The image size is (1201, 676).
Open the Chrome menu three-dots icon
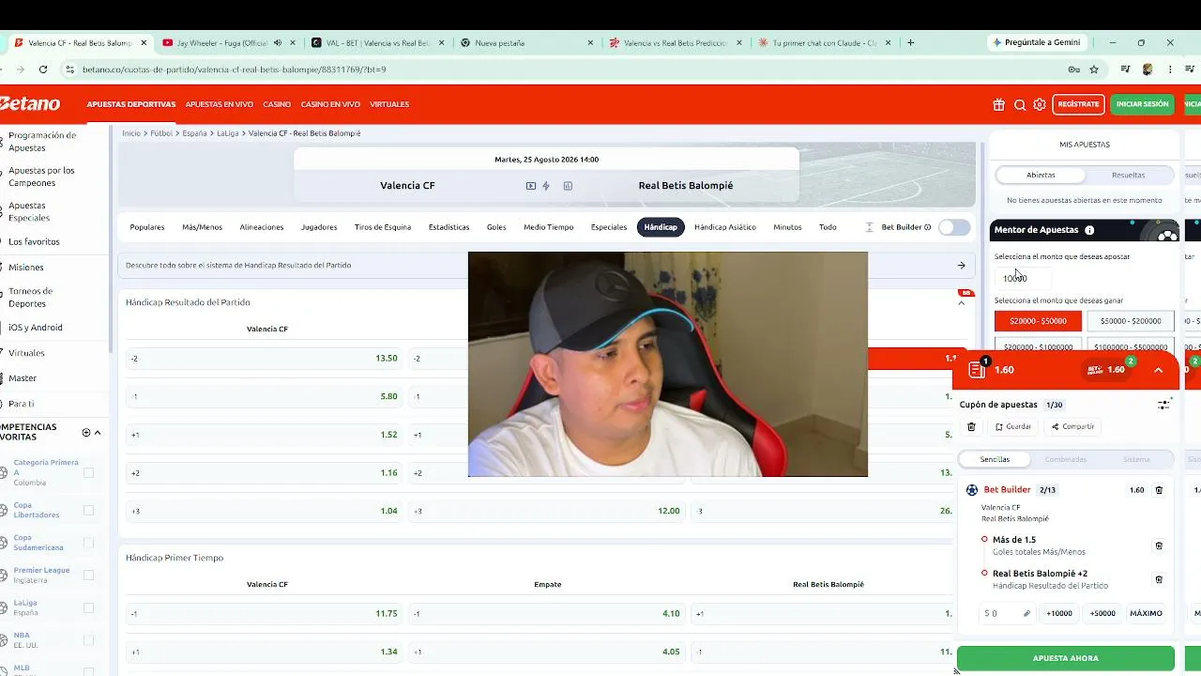click(1170, 69)
